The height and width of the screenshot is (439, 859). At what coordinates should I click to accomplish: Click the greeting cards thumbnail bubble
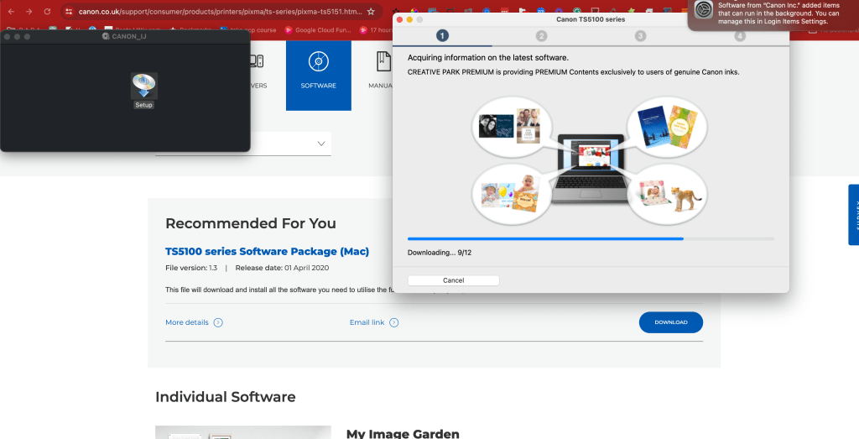(667, 127)
